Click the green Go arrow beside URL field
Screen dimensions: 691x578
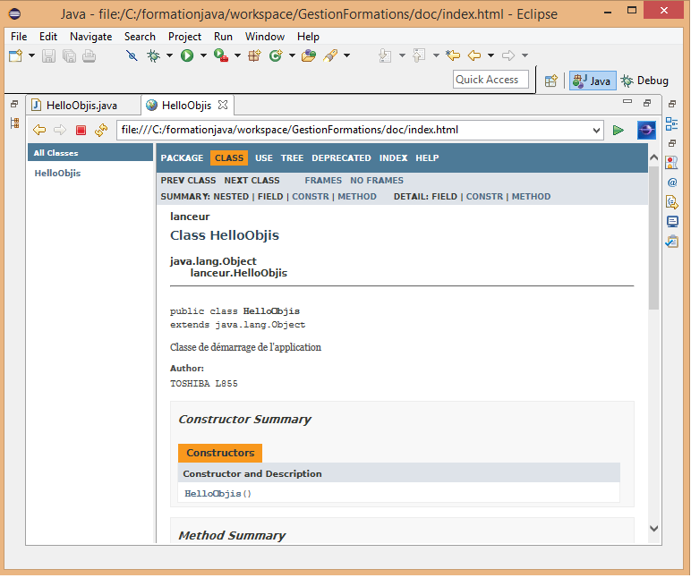(x=618, y=130)
